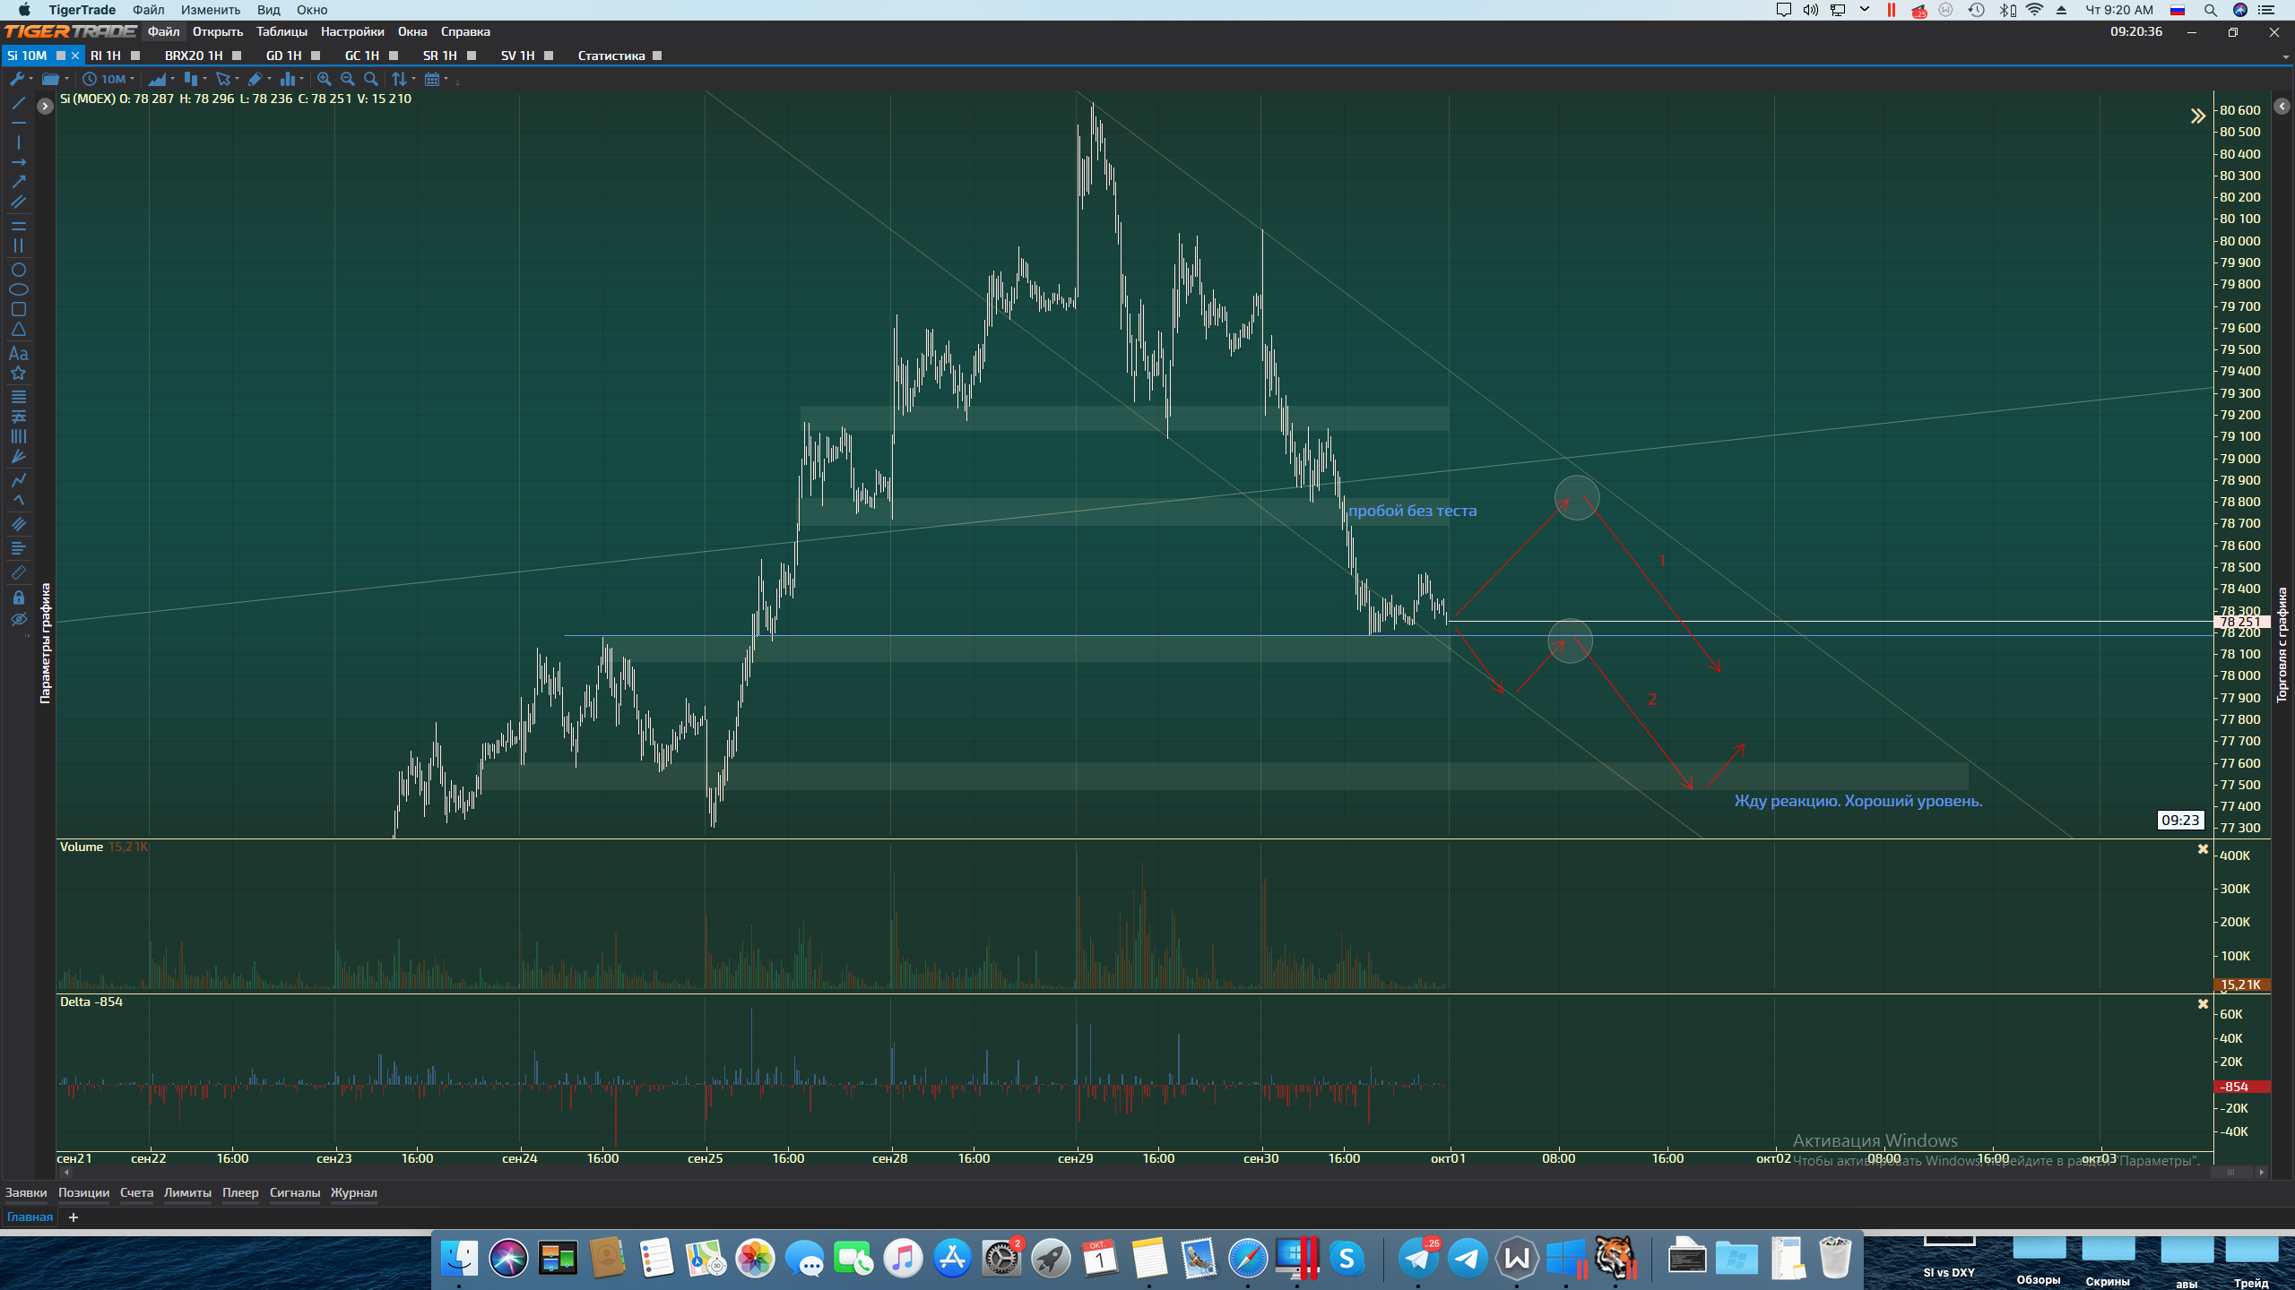Close the Delta indicator panel
The height and width of the screenshot is (1290, 2295).
point(2203,1004)
